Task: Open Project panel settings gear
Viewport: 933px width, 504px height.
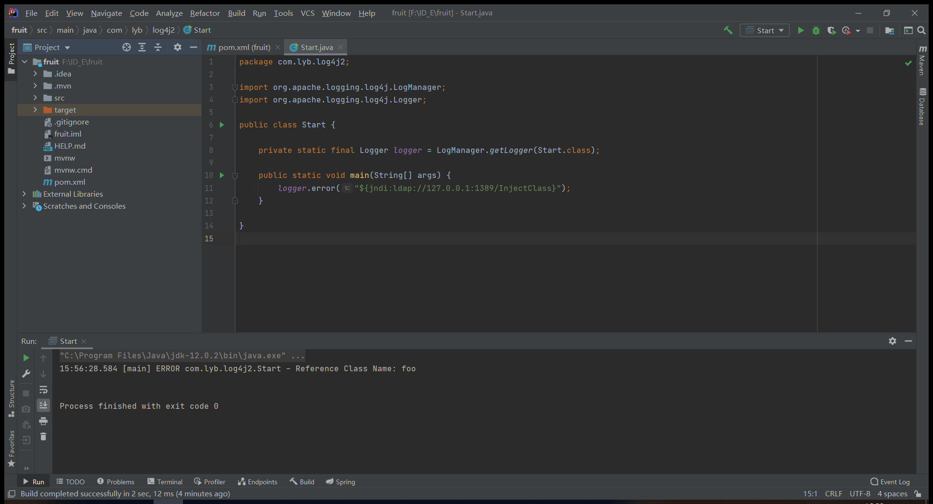Action: point(178,47)
